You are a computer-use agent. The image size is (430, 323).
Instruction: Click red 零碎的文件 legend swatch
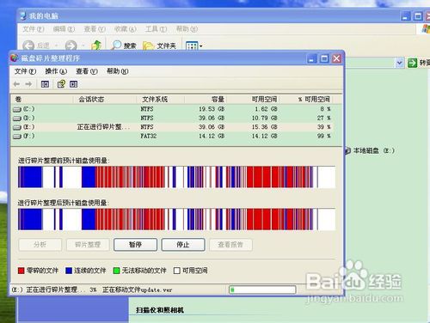[x=21, y=271]
